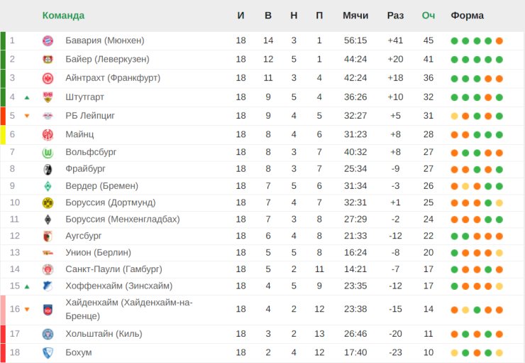Click the Borussia Dortmund club logo
This screenshot has height=363, width=525.
coord(48,202)
